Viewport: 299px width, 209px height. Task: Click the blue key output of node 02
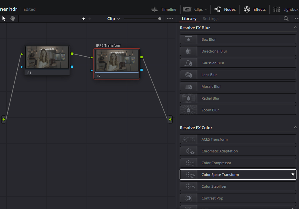142,70
